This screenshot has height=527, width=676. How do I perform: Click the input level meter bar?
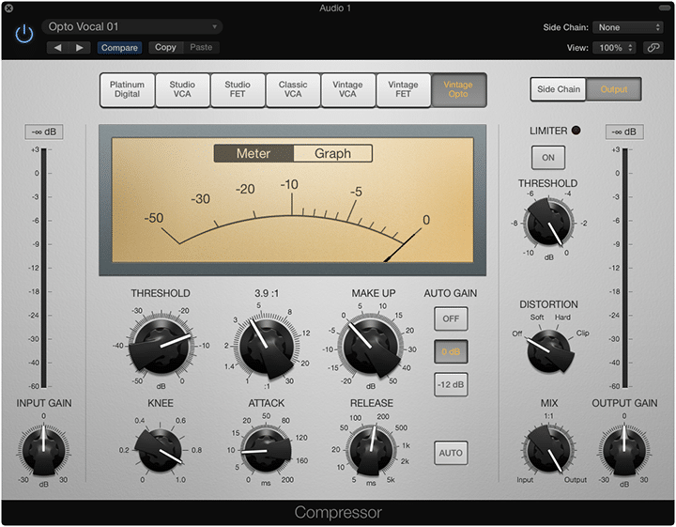(x=43, y=268)
